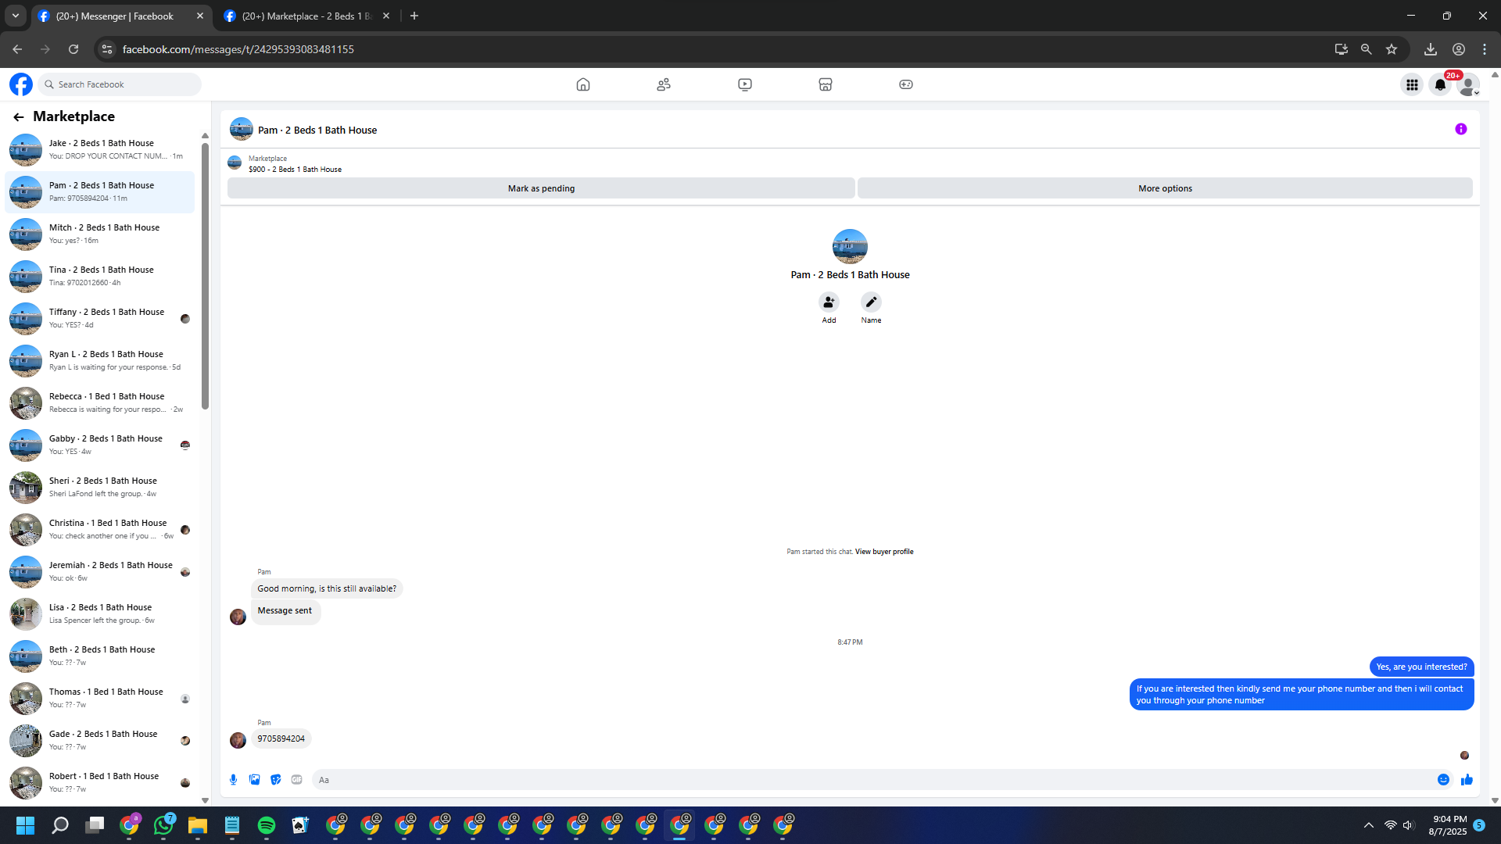Open Rebecca's 1 Bed 1 Bath chat

(100, 403)
